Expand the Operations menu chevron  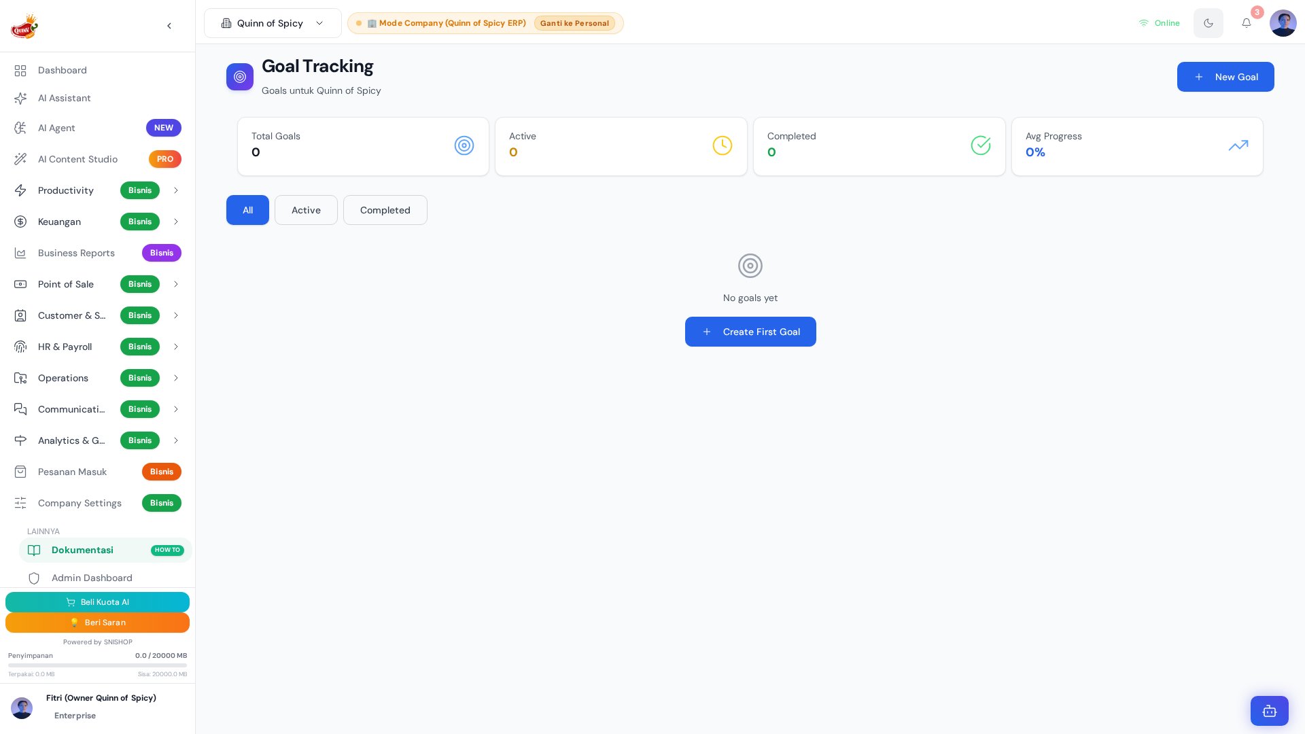pyautogui.click(x=176, y=378)
